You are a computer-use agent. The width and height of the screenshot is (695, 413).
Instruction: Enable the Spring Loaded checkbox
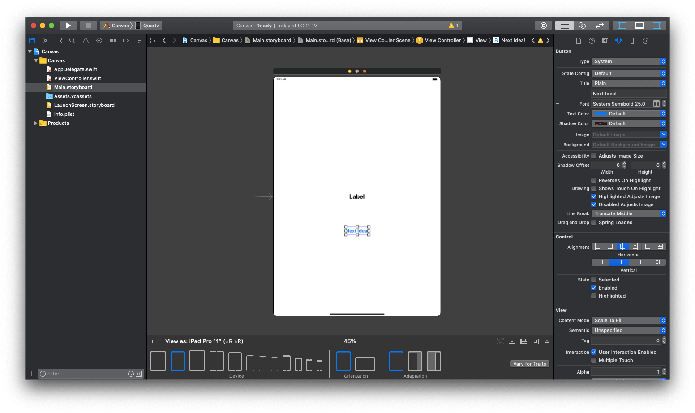594,222
